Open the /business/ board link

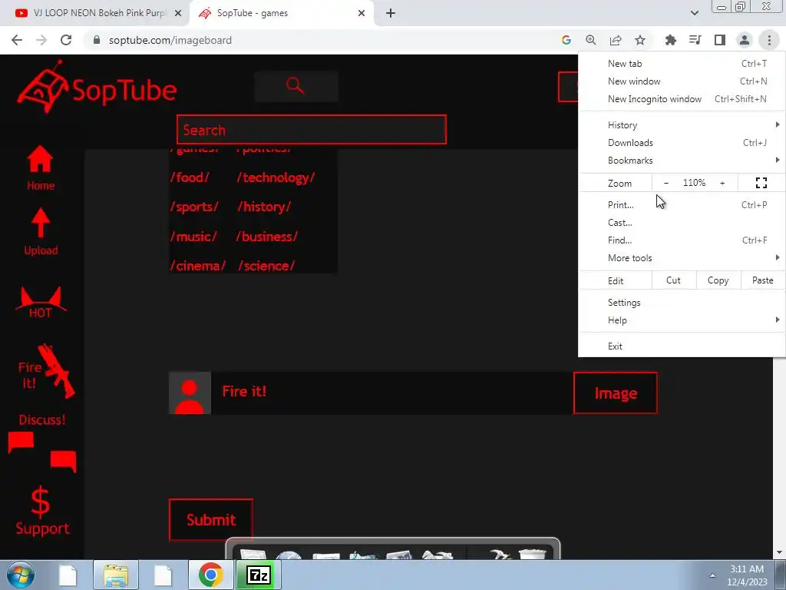coord(267,237)
